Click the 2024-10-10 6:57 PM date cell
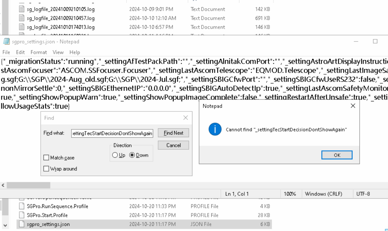This screenshot has height=231, width=388. tap(151, 27)
